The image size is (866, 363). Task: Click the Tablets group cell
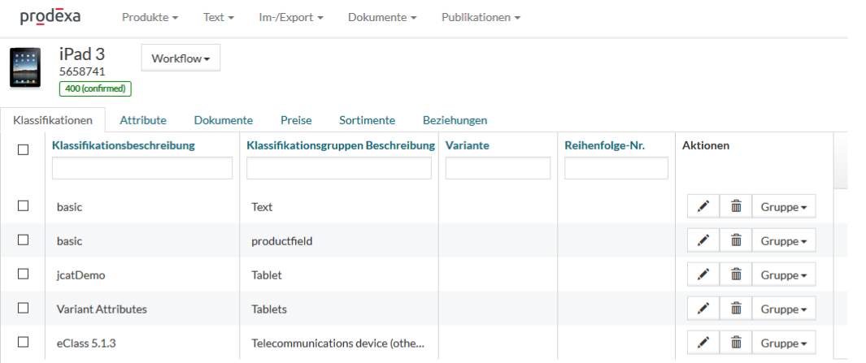pyautogui.click(x=269, y=309)
